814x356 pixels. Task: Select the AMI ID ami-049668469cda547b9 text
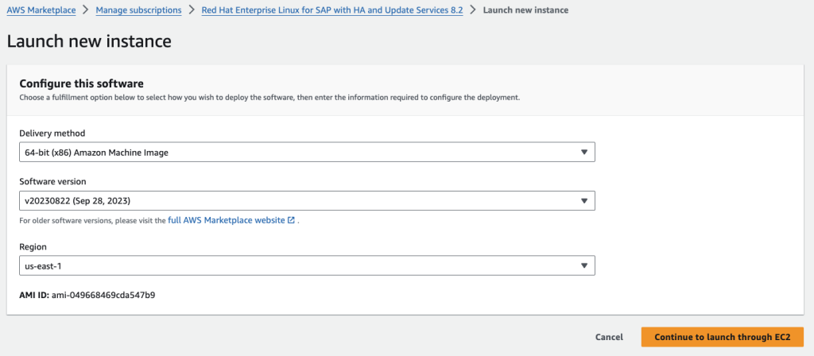(103, 296)
